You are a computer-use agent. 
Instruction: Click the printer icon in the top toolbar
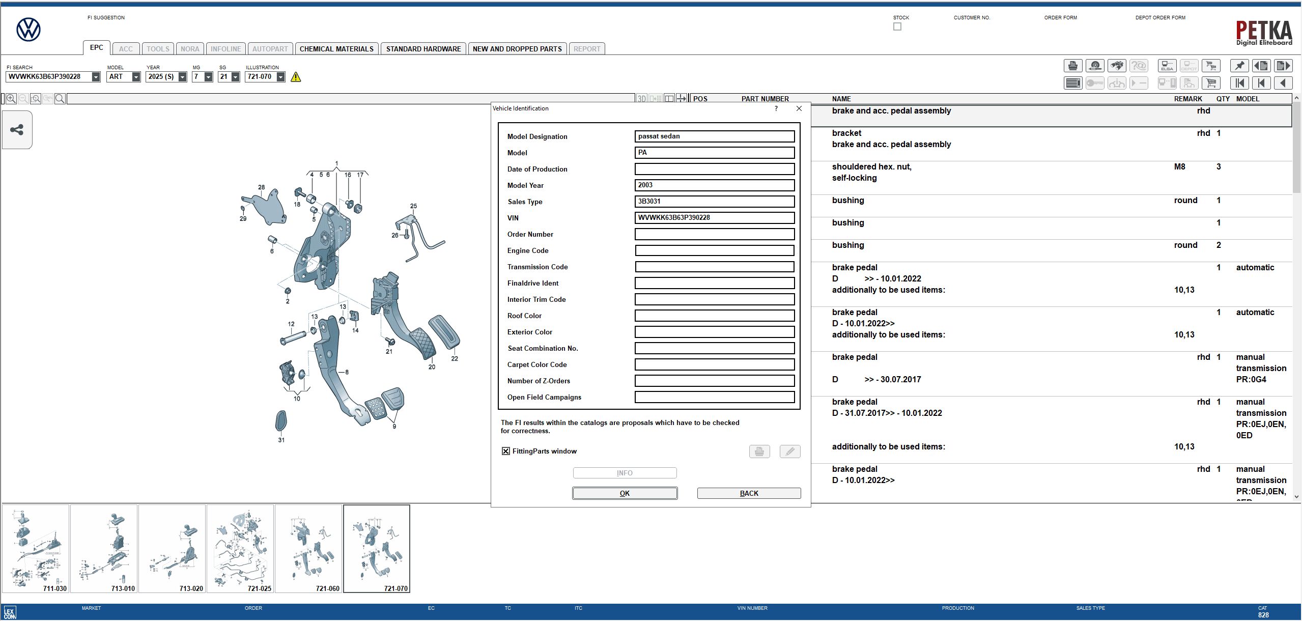point(1073,66)
